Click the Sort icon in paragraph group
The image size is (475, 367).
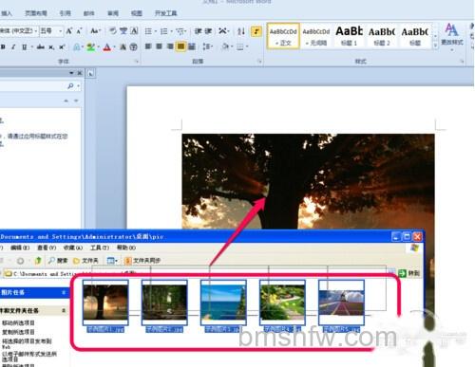[x=241, y=31]
